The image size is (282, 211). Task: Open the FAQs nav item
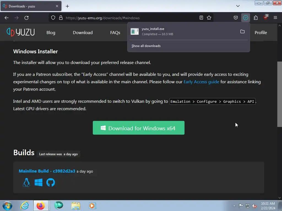[115, 32]
